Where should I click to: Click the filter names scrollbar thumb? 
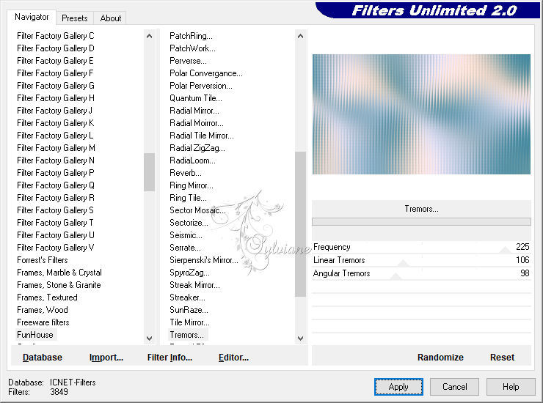pos(300,223)
